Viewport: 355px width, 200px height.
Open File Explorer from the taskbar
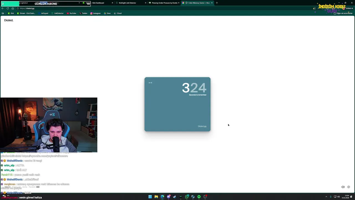156,197
